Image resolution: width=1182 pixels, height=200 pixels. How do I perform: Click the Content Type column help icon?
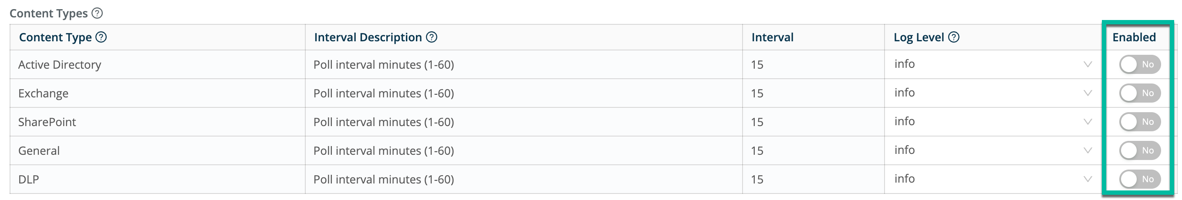[x=101, y=37]
